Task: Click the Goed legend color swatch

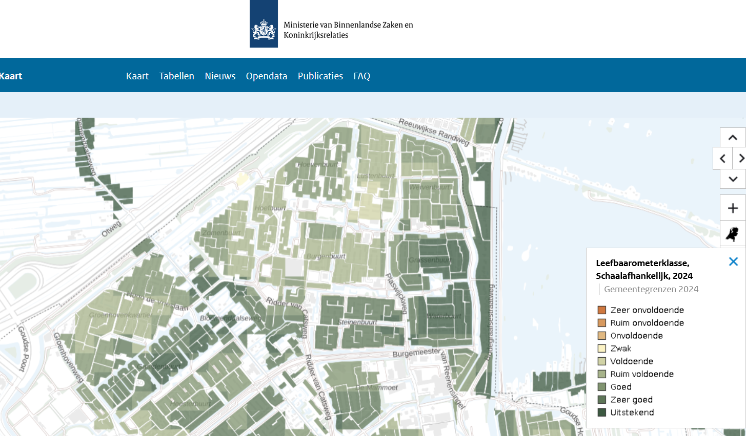Action: tap(602, 387)
